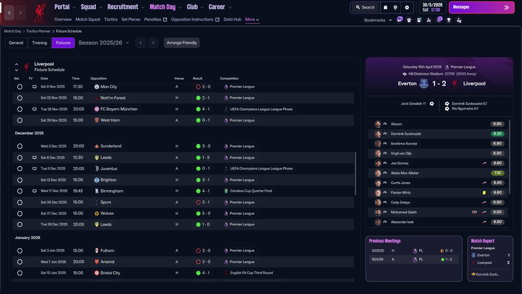Viewport: 522px width, 294px height.
Task: Click the Messages continue button
Action: click(482, 7)
